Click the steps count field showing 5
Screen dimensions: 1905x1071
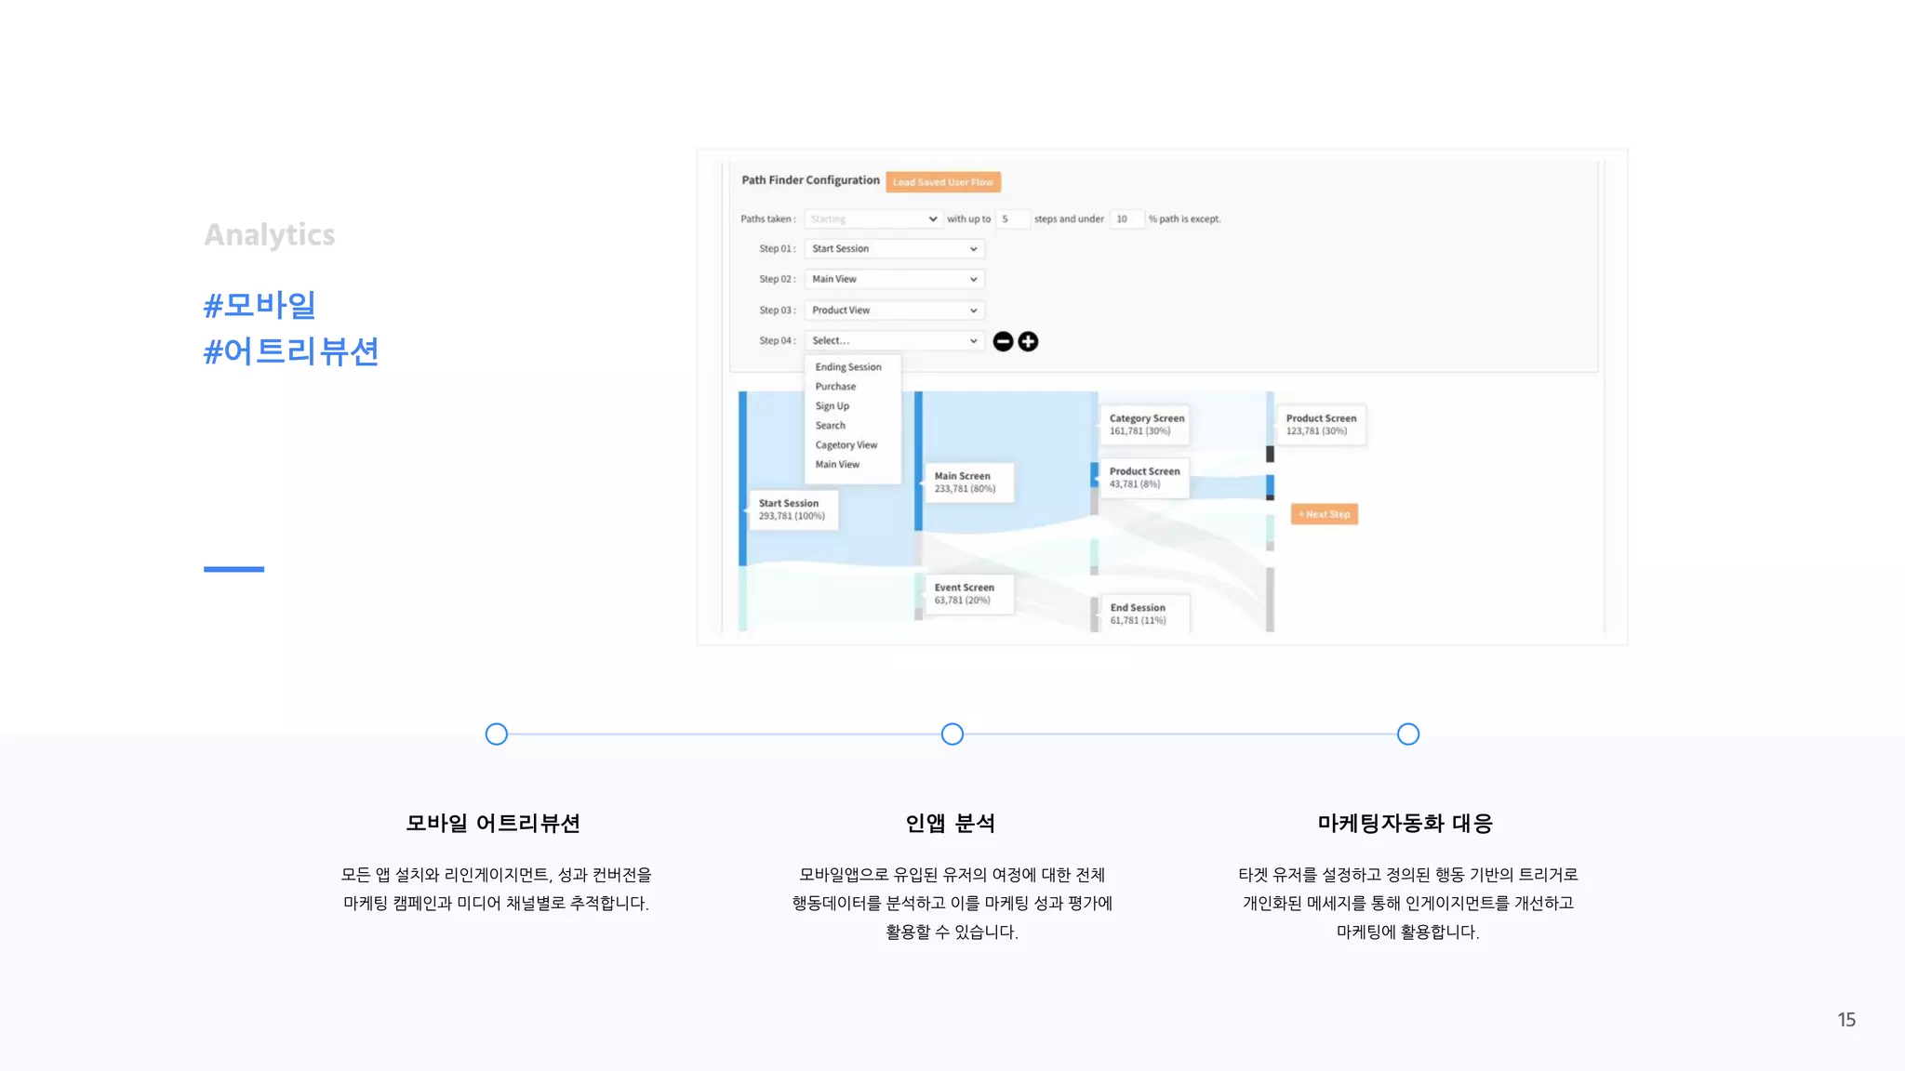[1012, 219]
